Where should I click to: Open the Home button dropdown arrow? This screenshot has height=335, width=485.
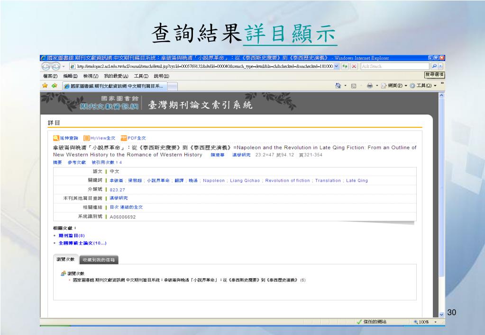click(345, 86)
